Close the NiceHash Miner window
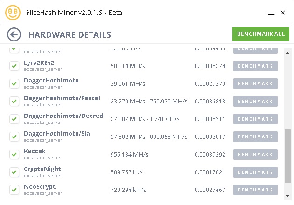This screenshot has height=205, width=294. (x=283, y=13)
